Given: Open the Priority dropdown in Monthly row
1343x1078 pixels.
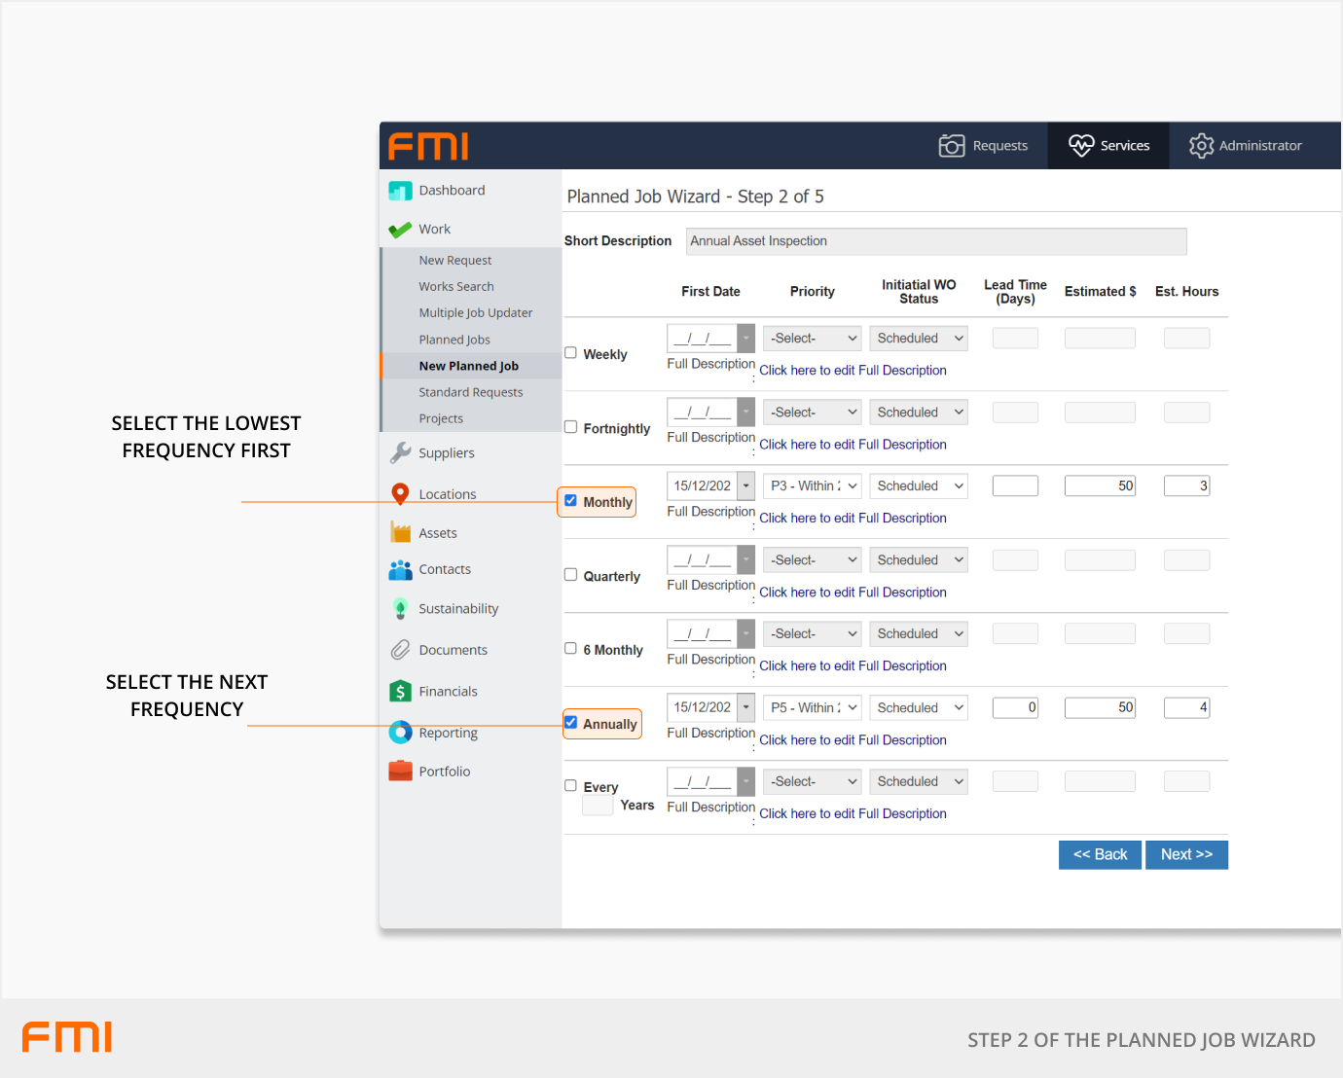Looking at the screenshot, I should click(812, 485).
